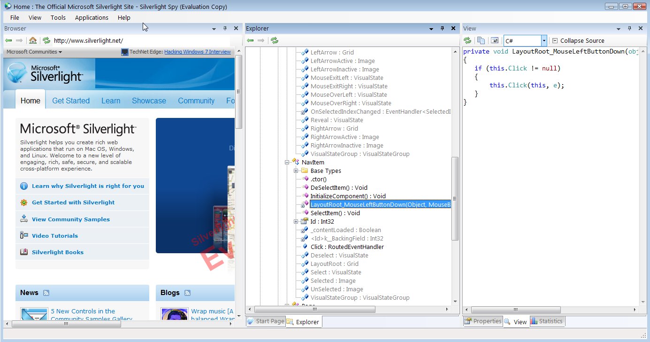
Task: Toggle Collapse Source in View panel
Action: click(578, 41)
